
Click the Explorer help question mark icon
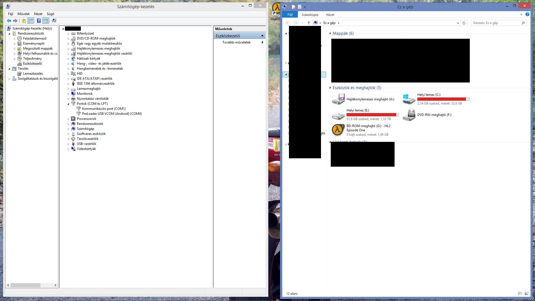pos(527,14)
